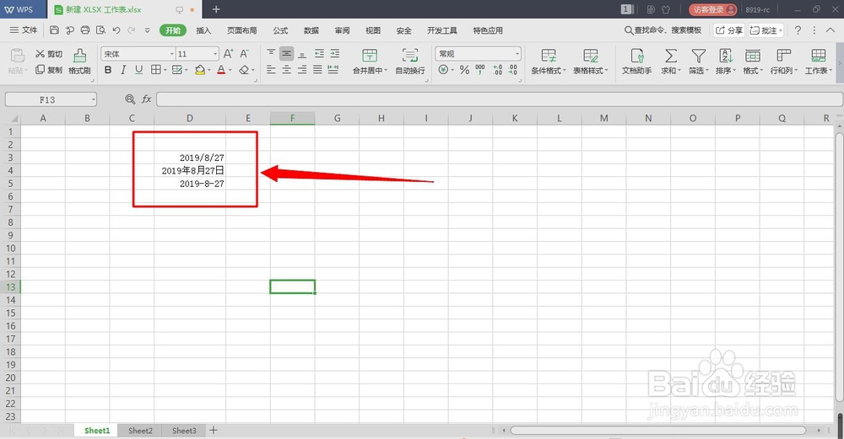The image size is (844, 439).
Task: Click the Save icon in quick access toolbar
Action: (54, 30)
